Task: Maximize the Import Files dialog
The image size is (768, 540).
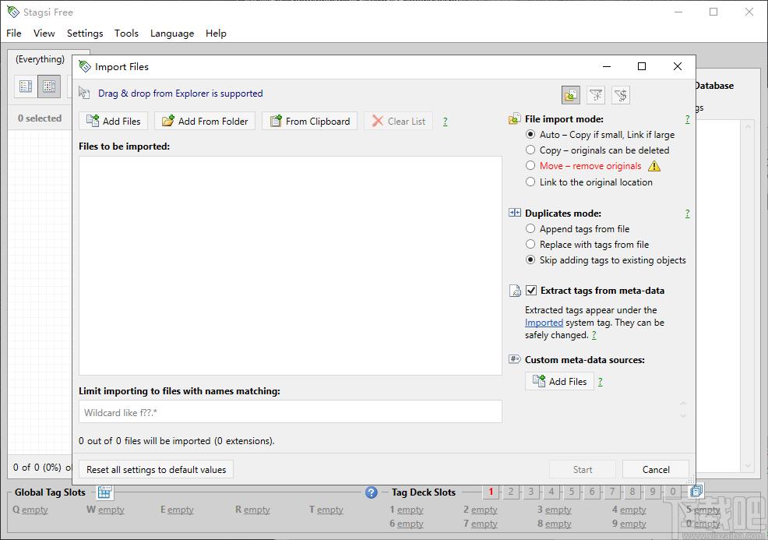Action: pyautogui.click(x=642, y=66)
